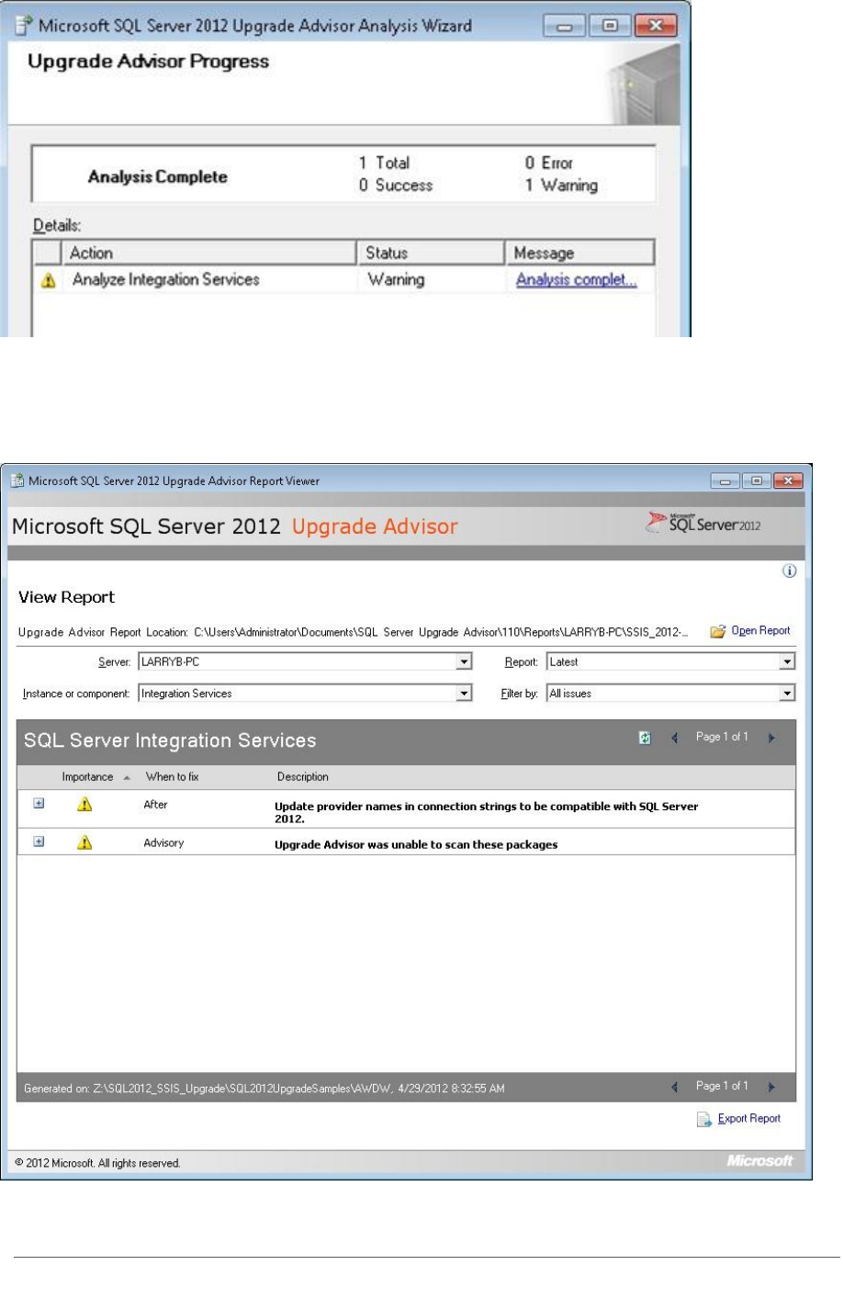Click the Message column header
This screenshot has height=1299, width=844.
580,253
